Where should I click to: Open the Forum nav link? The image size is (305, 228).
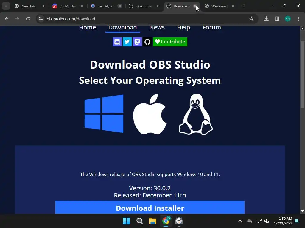pos(212,28)
